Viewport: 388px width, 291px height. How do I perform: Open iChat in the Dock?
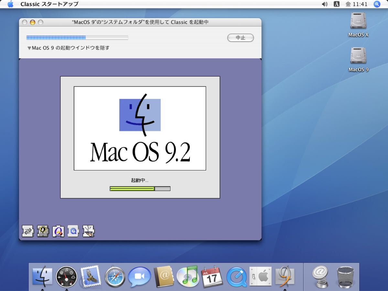tap(139, 277)
